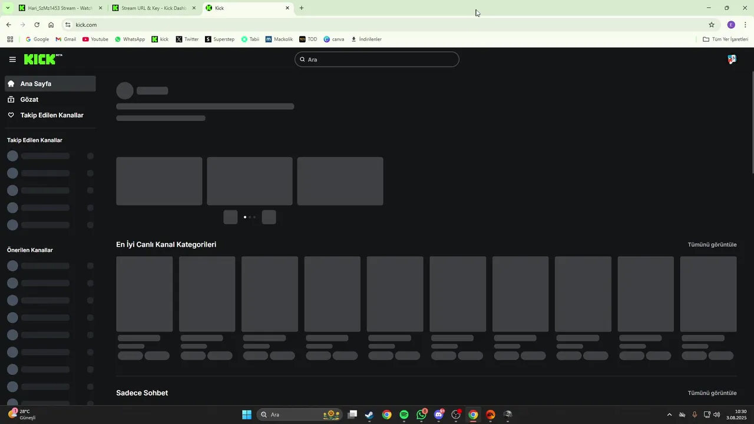Show hidden system tray icons

point(669,415)
